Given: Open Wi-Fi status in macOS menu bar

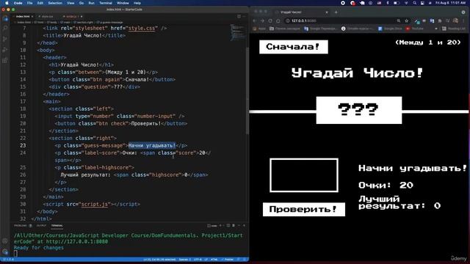Looking at the screenshot, I should (x=406, y=3).
